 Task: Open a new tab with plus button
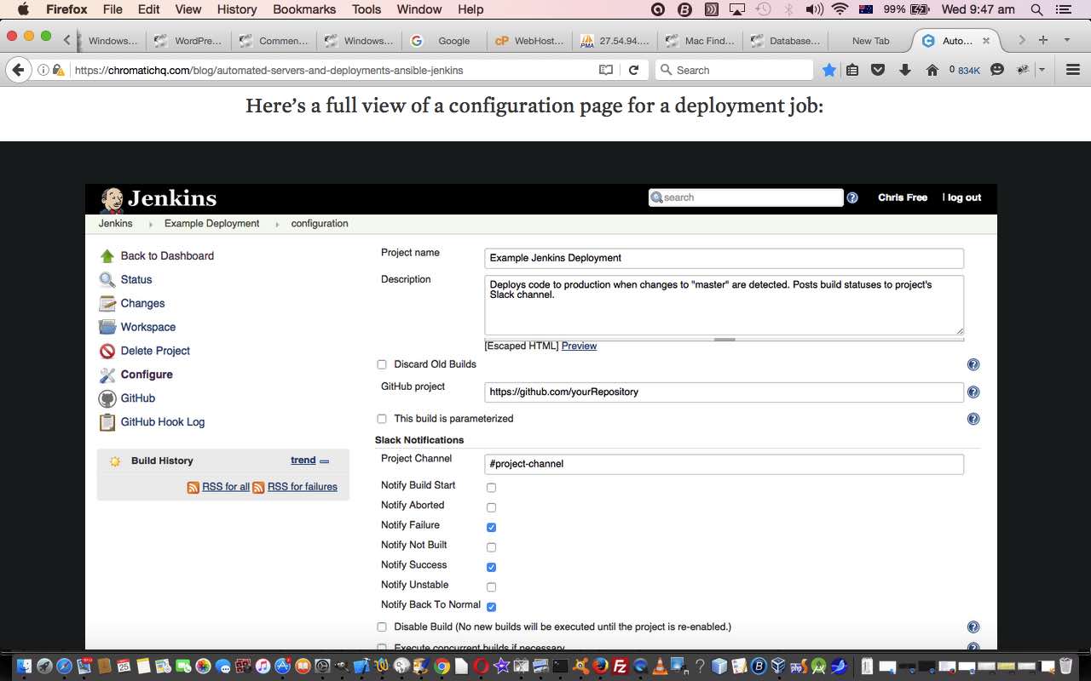point(1042,40)
